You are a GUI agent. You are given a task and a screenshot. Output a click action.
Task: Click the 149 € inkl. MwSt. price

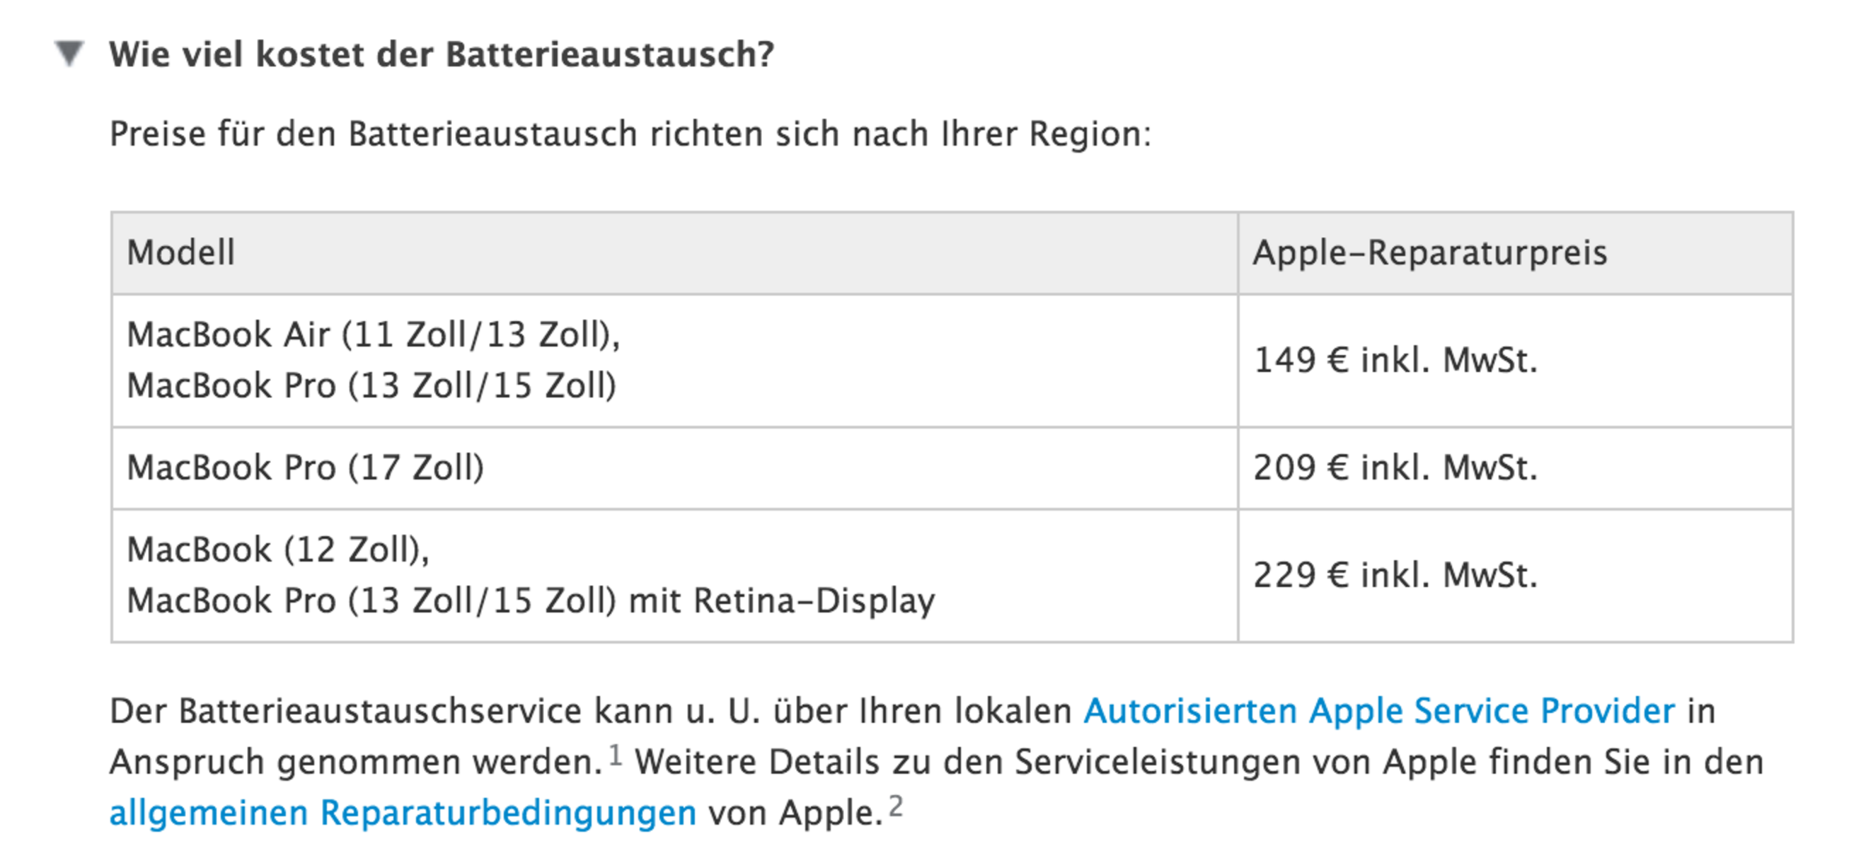(x=1395, y=361)
